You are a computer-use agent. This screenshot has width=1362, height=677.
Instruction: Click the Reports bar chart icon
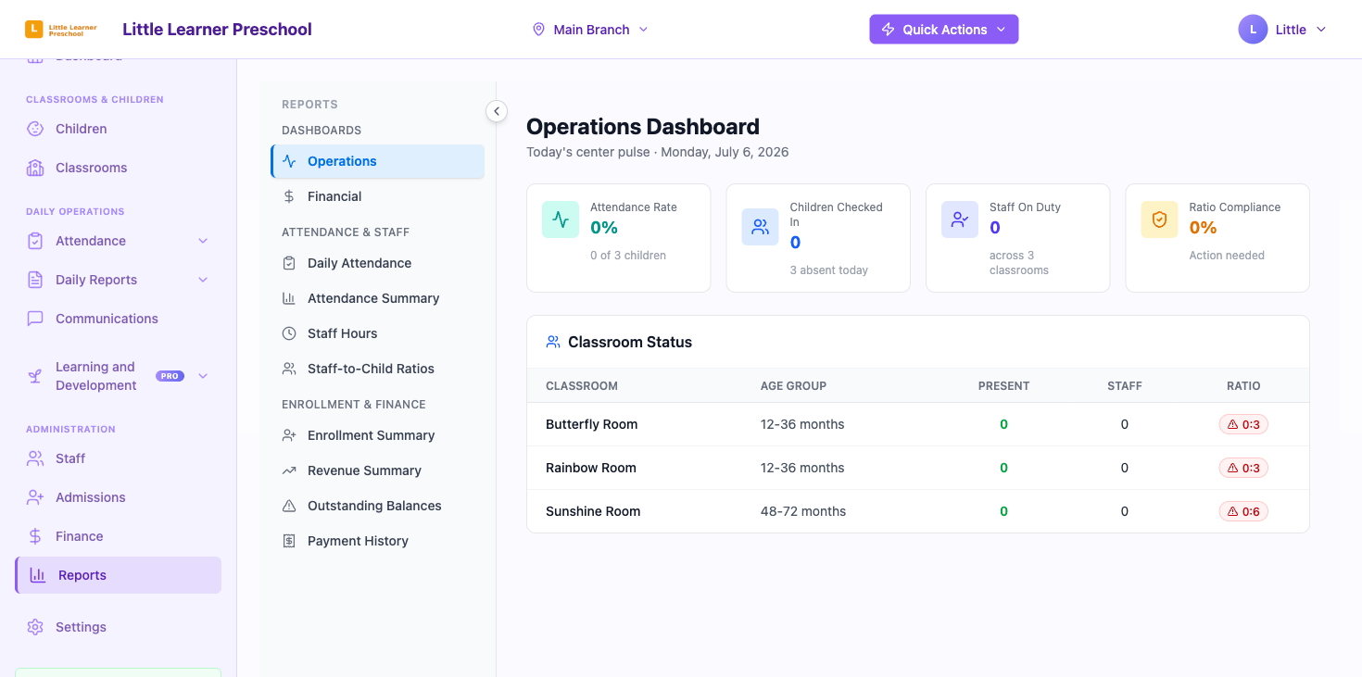click(38, 575)
